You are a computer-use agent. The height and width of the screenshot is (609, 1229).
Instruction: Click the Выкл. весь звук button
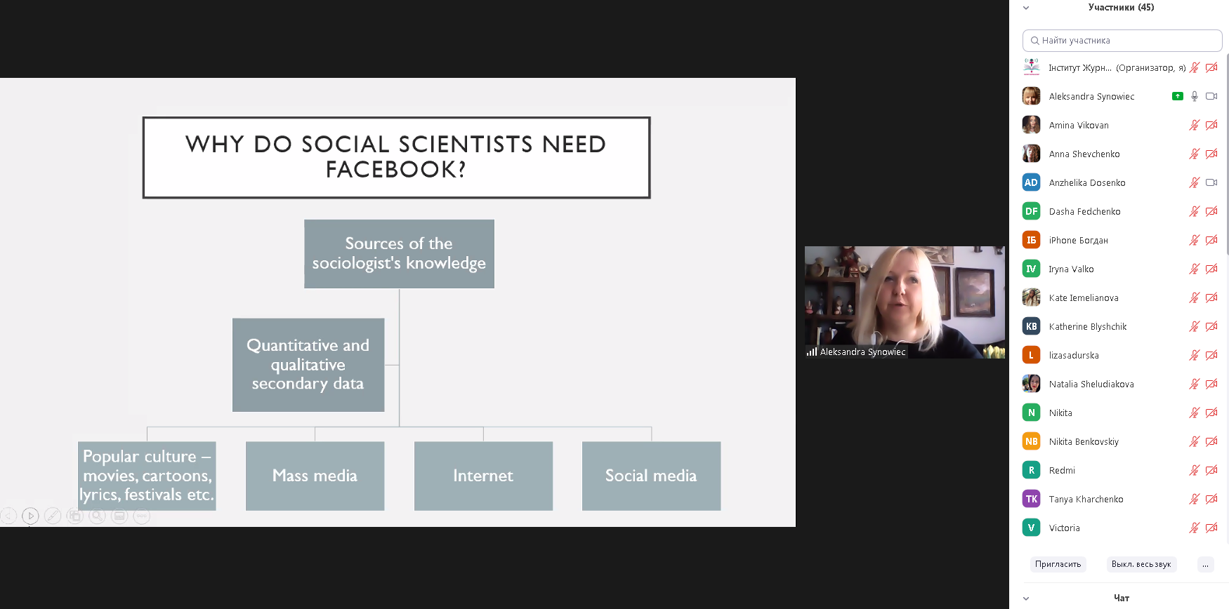point(1141,564)
